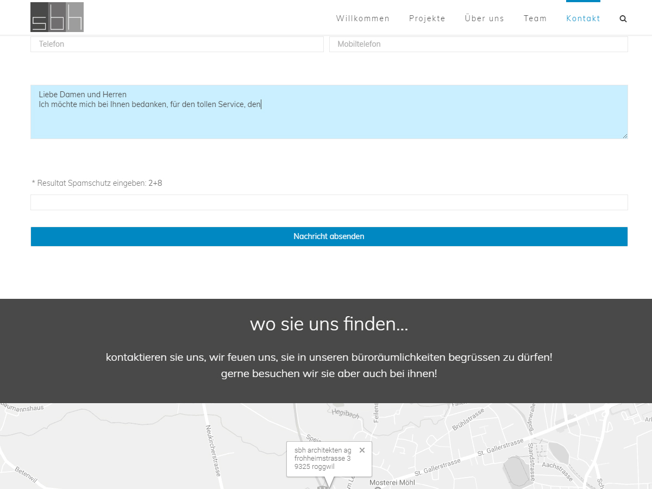Open the search magnifier icon

pyautogui.click(x=623, y=18)
